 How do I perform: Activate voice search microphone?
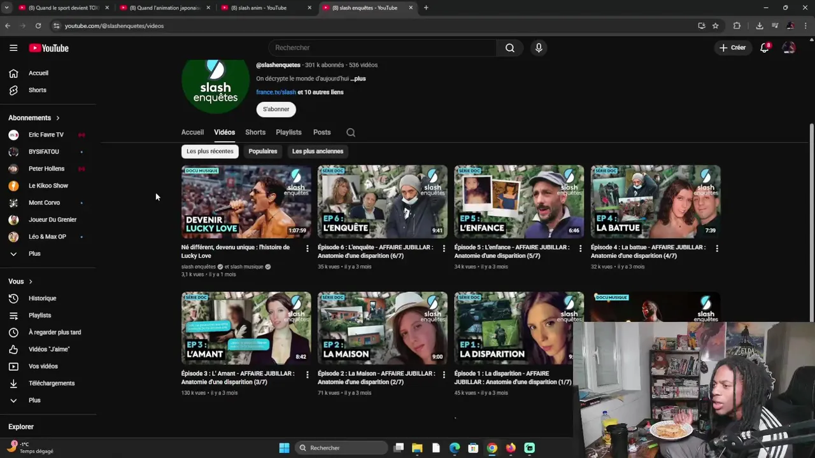pyautogui.click(x=539, y=48)
